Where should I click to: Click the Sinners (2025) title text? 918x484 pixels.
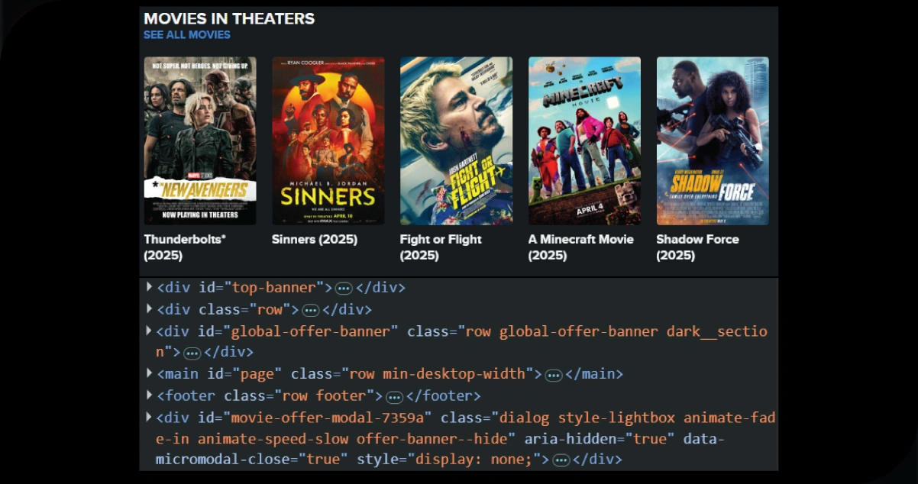tap(315, 240)
